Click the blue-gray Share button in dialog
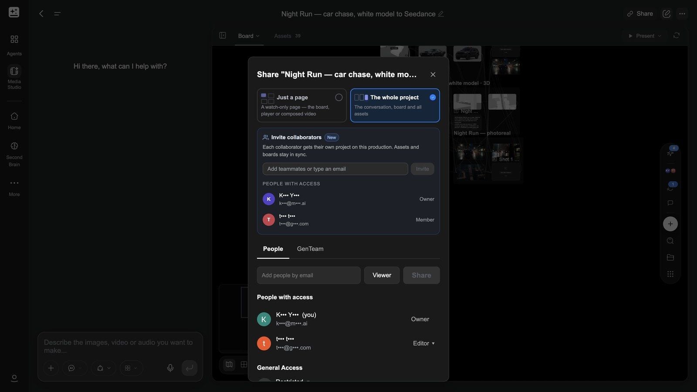This screenshot has width=697, height=392. 421,275
